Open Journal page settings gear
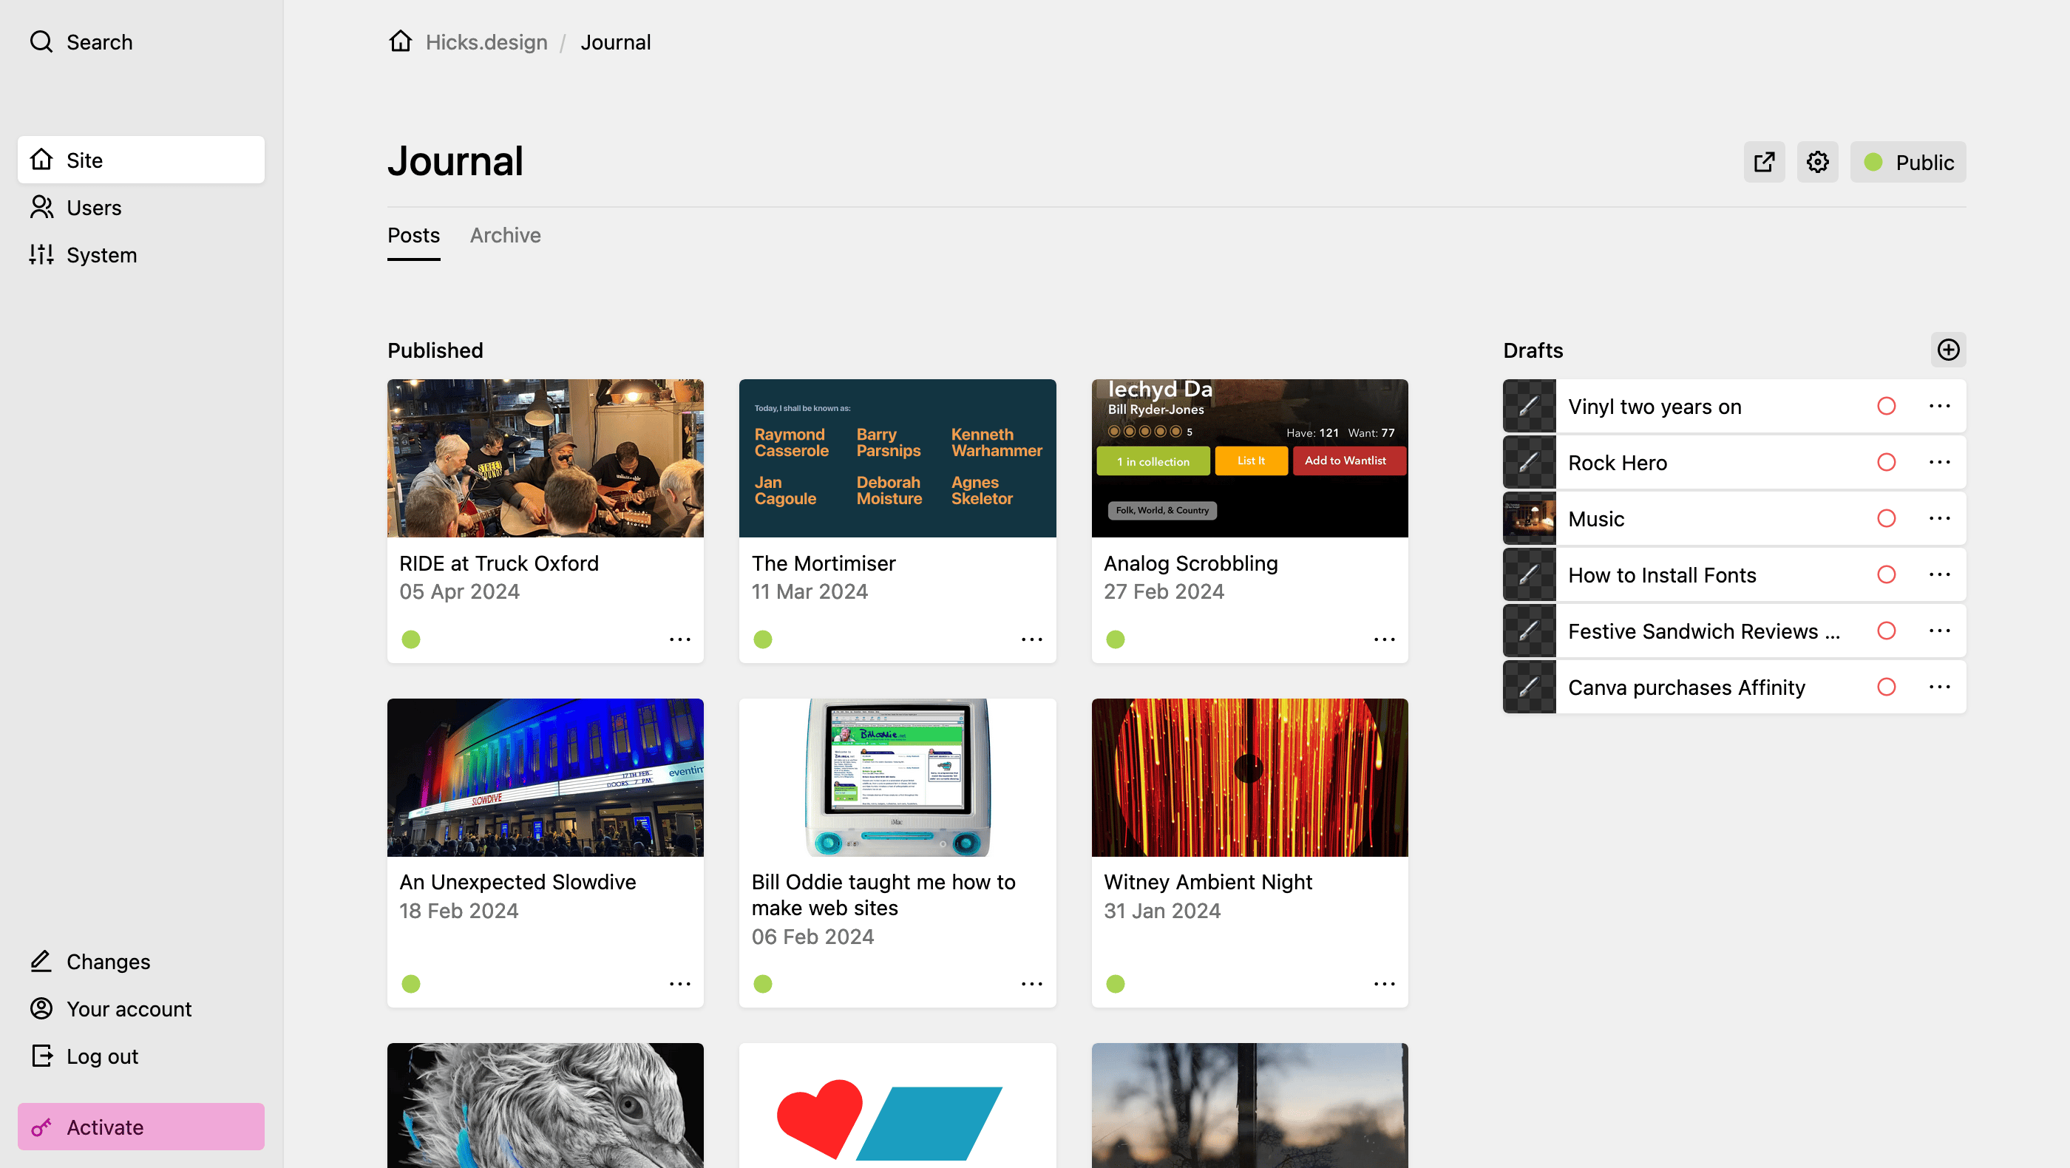This screenshot has height=1168, width=2070. [x=1818, y=163]
